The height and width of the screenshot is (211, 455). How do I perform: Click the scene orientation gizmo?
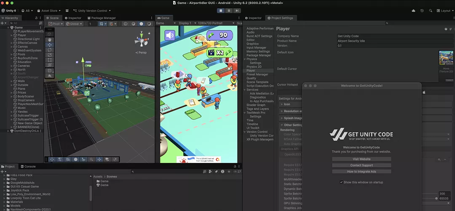coord(141,41)
